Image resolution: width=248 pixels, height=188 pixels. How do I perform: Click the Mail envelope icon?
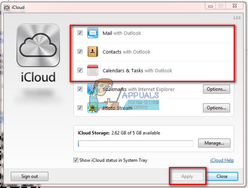point(93,33)
